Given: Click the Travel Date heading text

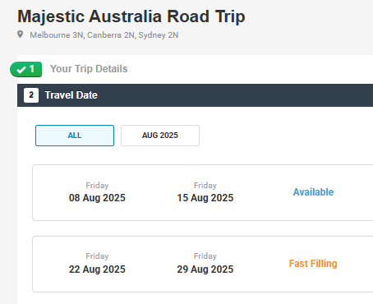Looking at the screenshot, I should point(71,95).
